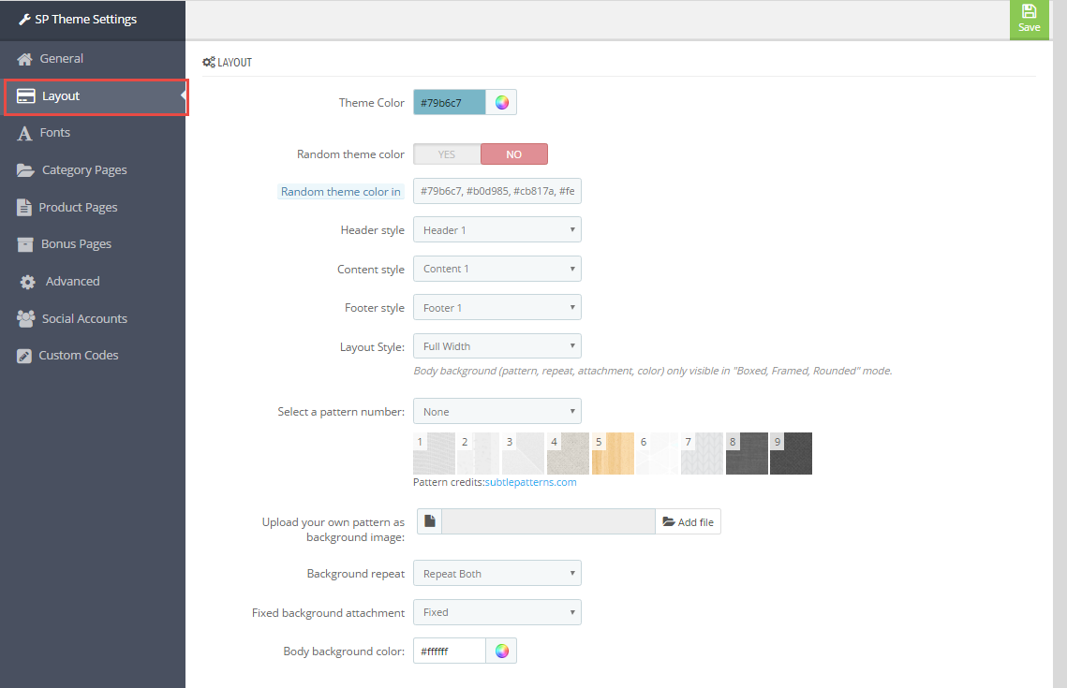Open Theme Color picker wheel icon
1067x688 pixels.
click(x=501, y=103)
